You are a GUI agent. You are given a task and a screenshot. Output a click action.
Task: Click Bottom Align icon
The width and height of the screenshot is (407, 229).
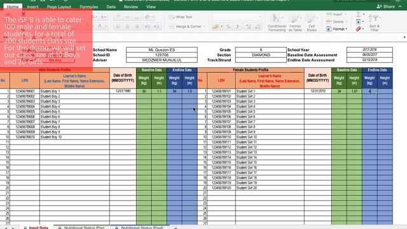coord(137,17)
